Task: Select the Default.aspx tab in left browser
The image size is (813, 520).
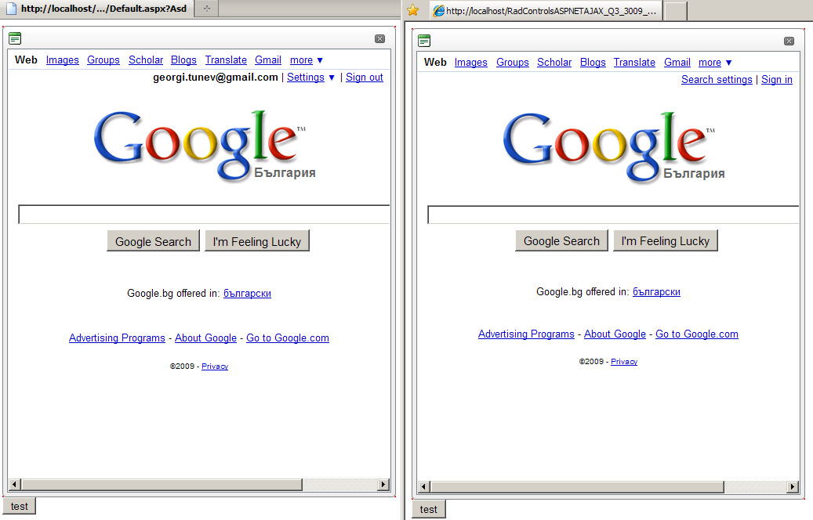Action: point(99,9)
